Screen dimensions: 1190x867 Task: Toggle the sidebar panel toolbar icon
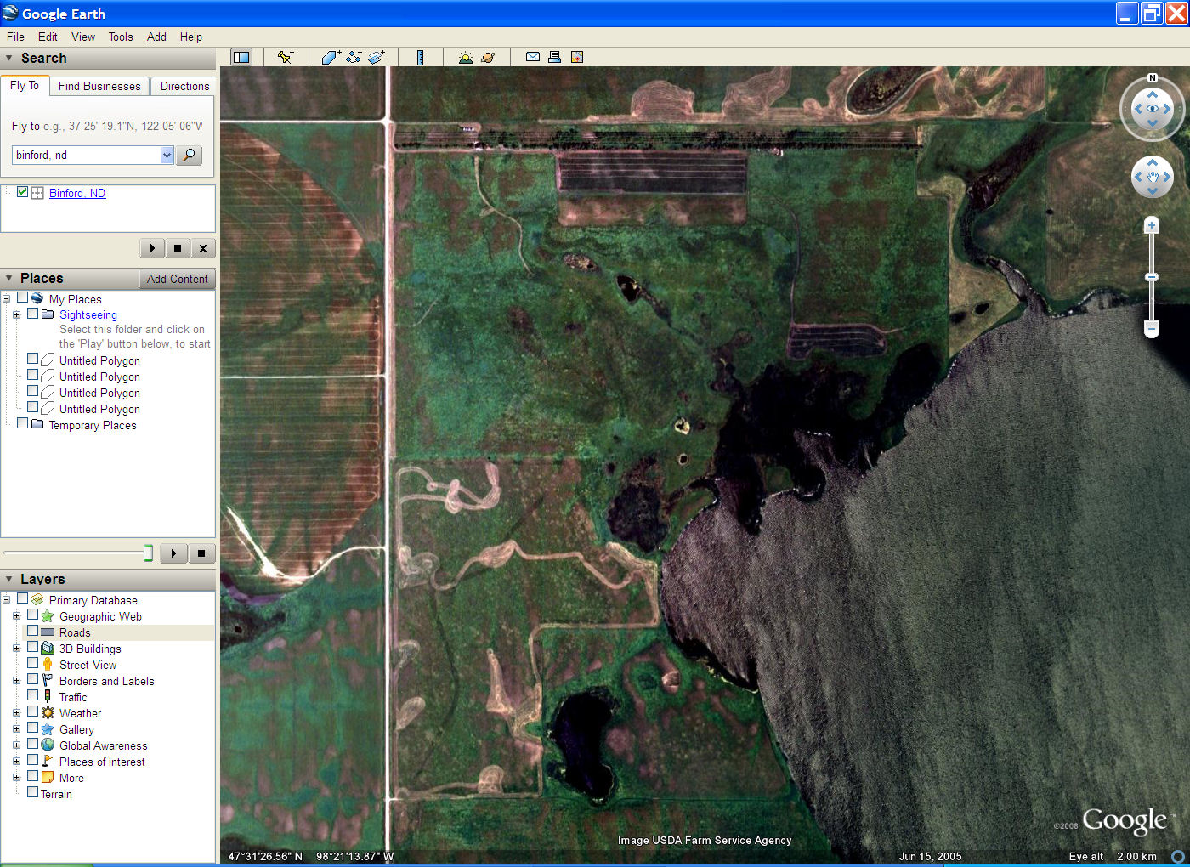[241, 57]
